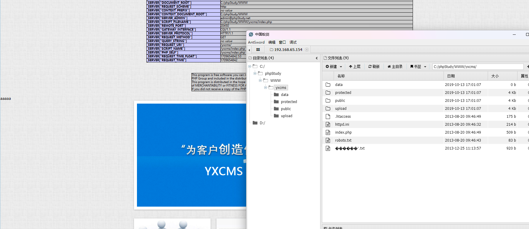
Task: Click the path field showing C:/phpStudy/WWW/yxcms/
Action: (477, 67)
